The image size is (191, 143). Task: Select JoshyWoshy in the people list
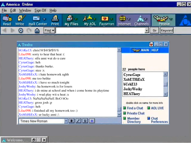click(133, 89)
